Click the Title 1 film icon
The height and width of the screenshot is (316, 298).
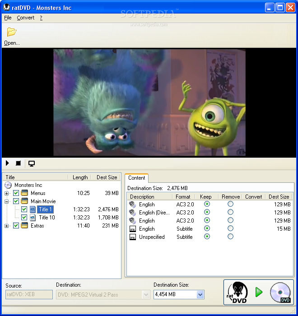pyautogui.click(x=33, y=209)
